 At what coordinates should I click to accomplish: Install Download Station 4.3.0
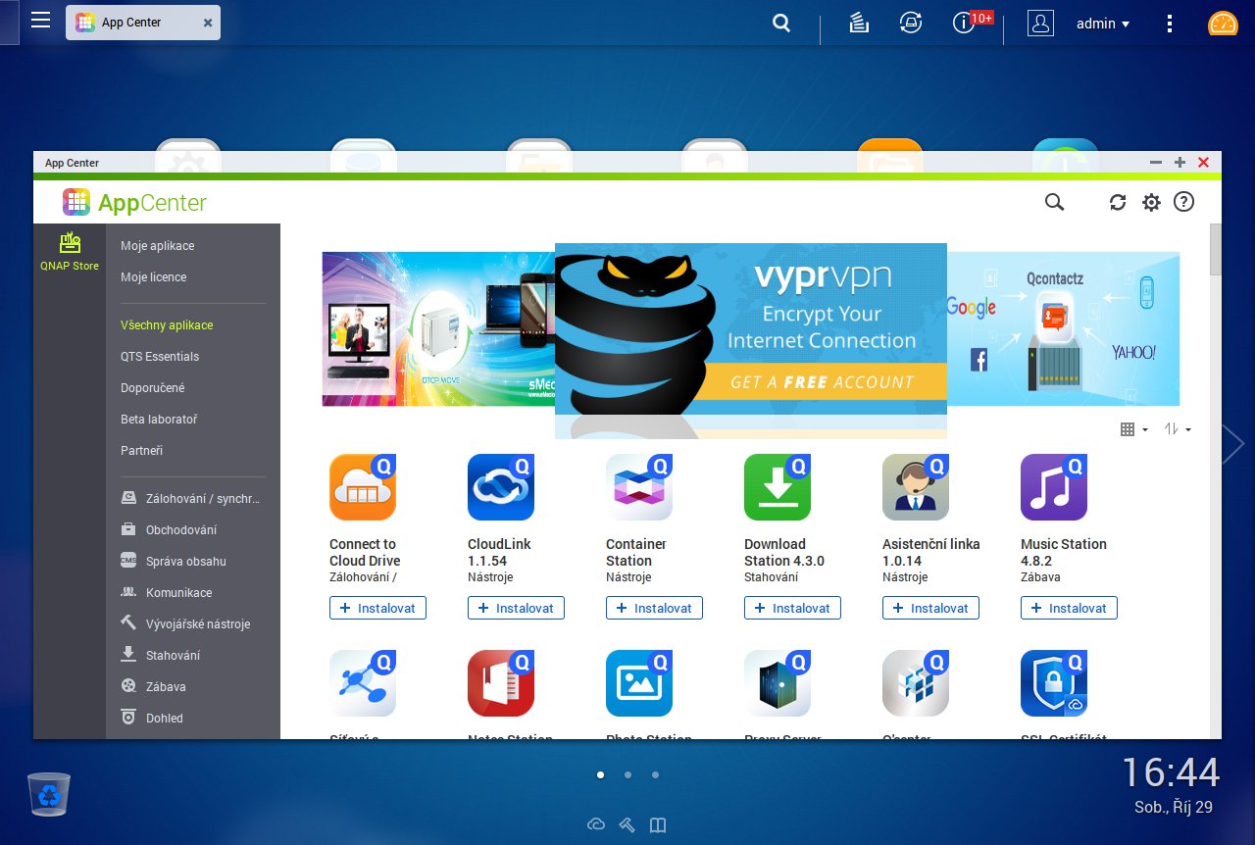click(792, 608)
